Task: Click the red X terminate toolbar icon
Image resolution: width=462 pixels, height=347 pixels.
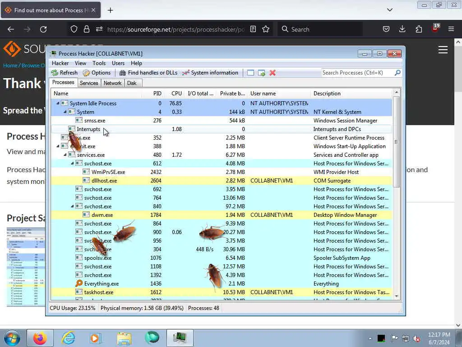Action: pos(273,73)
